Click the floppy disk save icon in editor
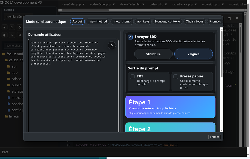Viewport: 250px width, 159px height. (x=229, y=18)
